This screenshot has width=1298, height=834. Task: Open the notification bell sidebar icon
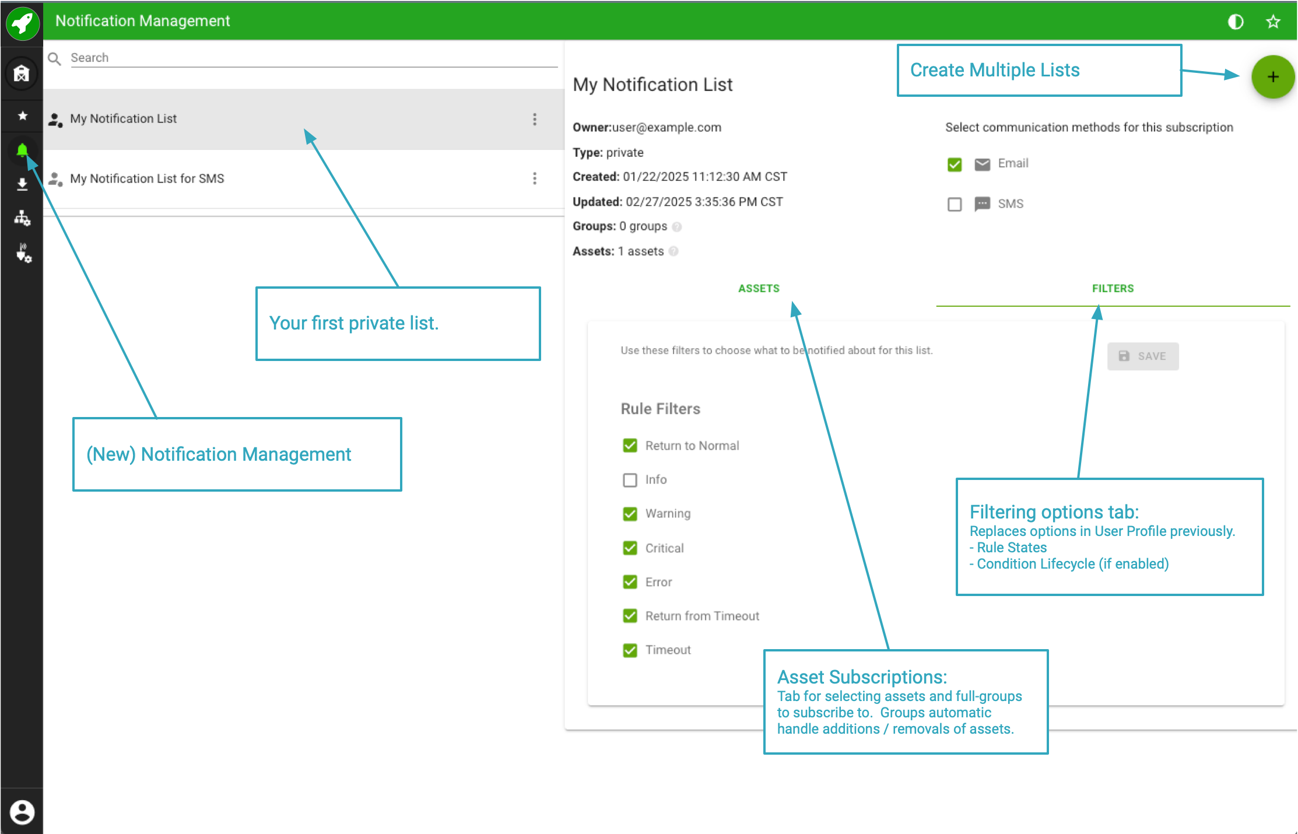click(x=22, y=150)
